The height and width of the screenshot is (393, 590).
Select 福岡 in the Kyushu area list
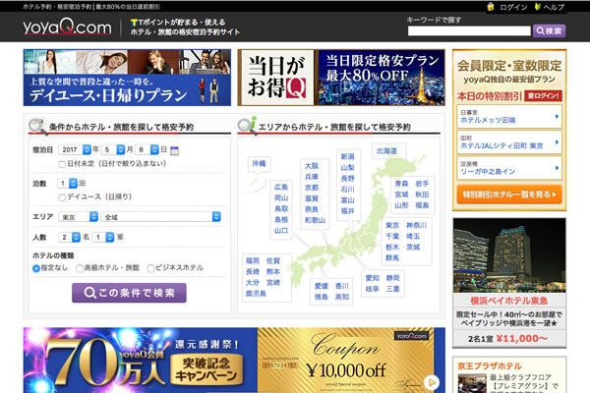click(x=253, y=260)
